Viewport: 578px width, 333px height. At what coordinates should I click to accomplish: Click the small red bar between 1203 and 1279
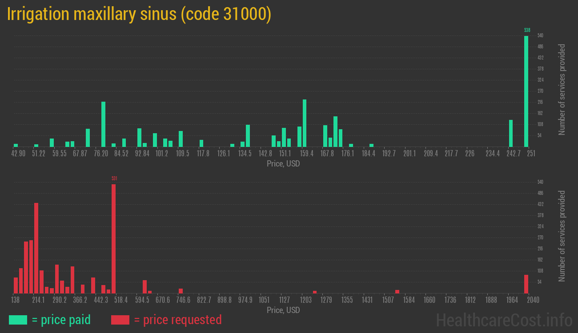(315, 292)
